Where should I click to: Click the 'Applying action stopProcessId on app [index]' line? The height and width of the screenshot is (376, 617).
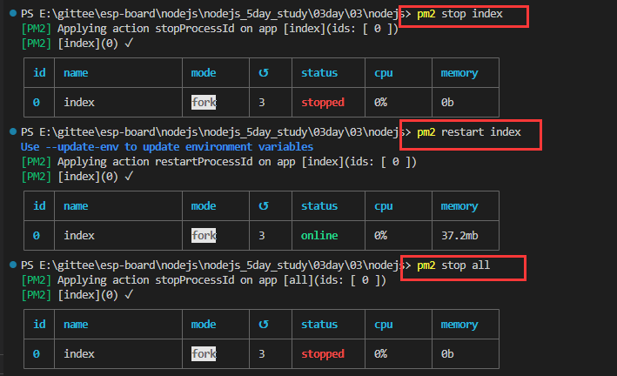point(210,29)
